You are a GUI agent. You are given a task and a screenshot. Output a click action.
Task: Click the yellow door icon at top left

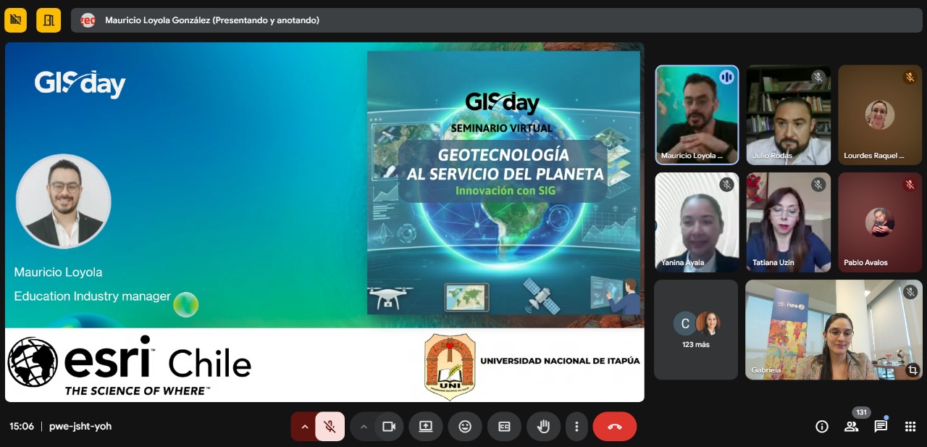[49, 20]
